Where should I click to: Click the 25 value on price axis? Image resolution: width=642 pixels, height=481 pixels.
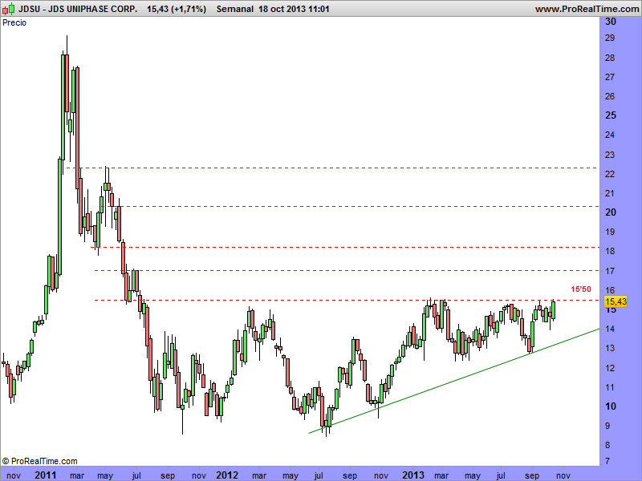coord(610,115)
